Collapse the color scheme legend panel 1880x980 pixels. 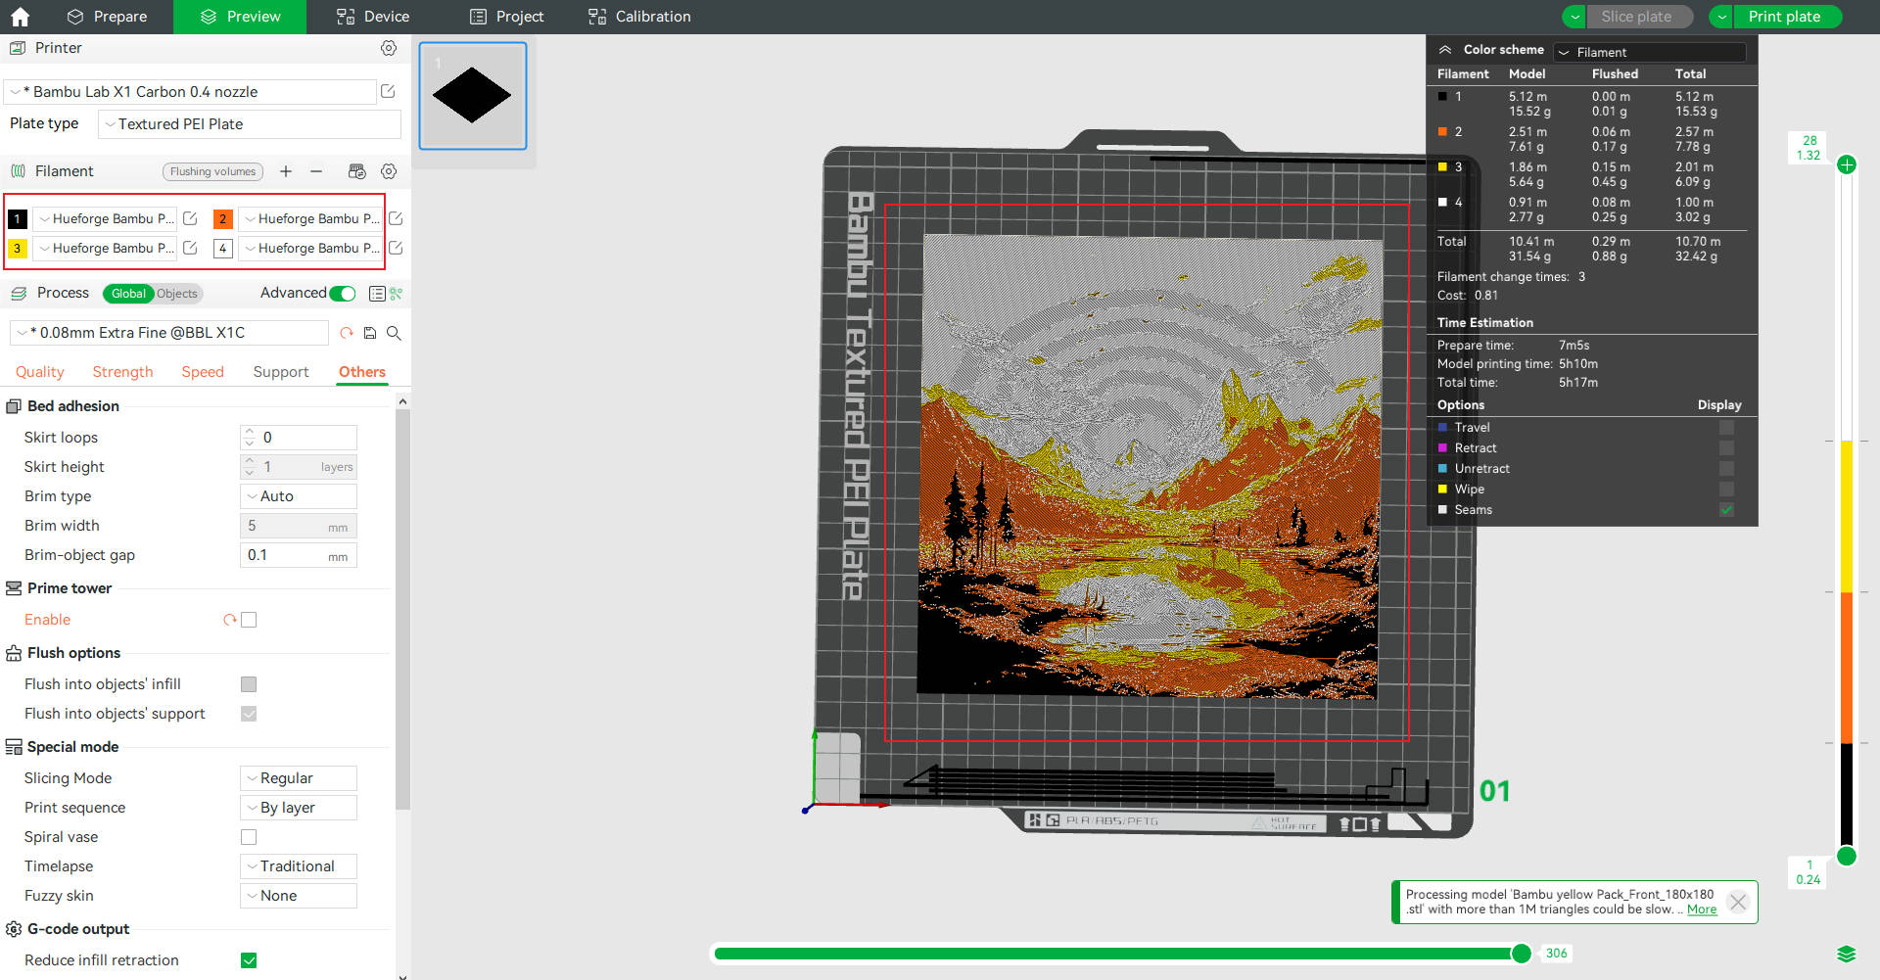click(x=1445, y=50)
